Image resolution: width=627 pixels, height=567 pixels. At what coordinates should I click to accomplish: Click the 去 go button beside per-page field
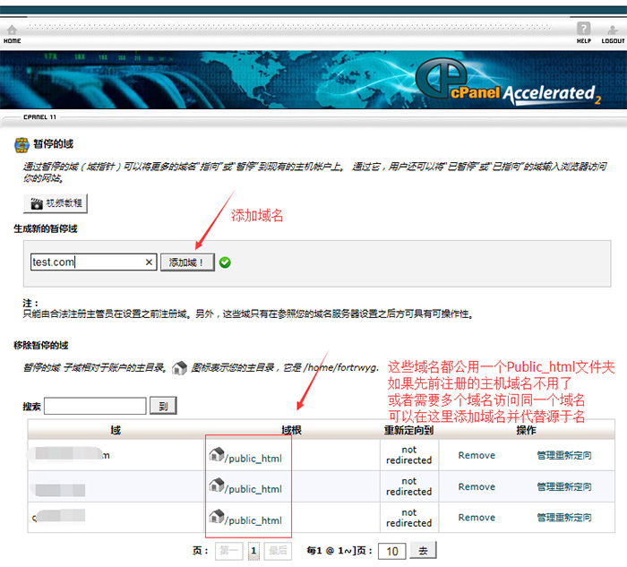click(424, 551)
